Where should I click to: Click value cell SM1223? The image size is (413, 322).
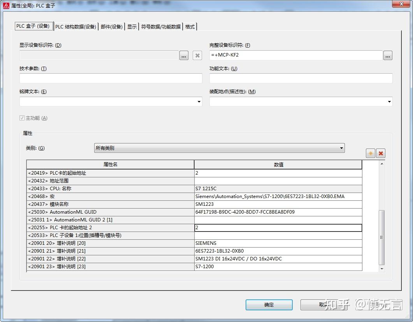click(x=278, y=204)
